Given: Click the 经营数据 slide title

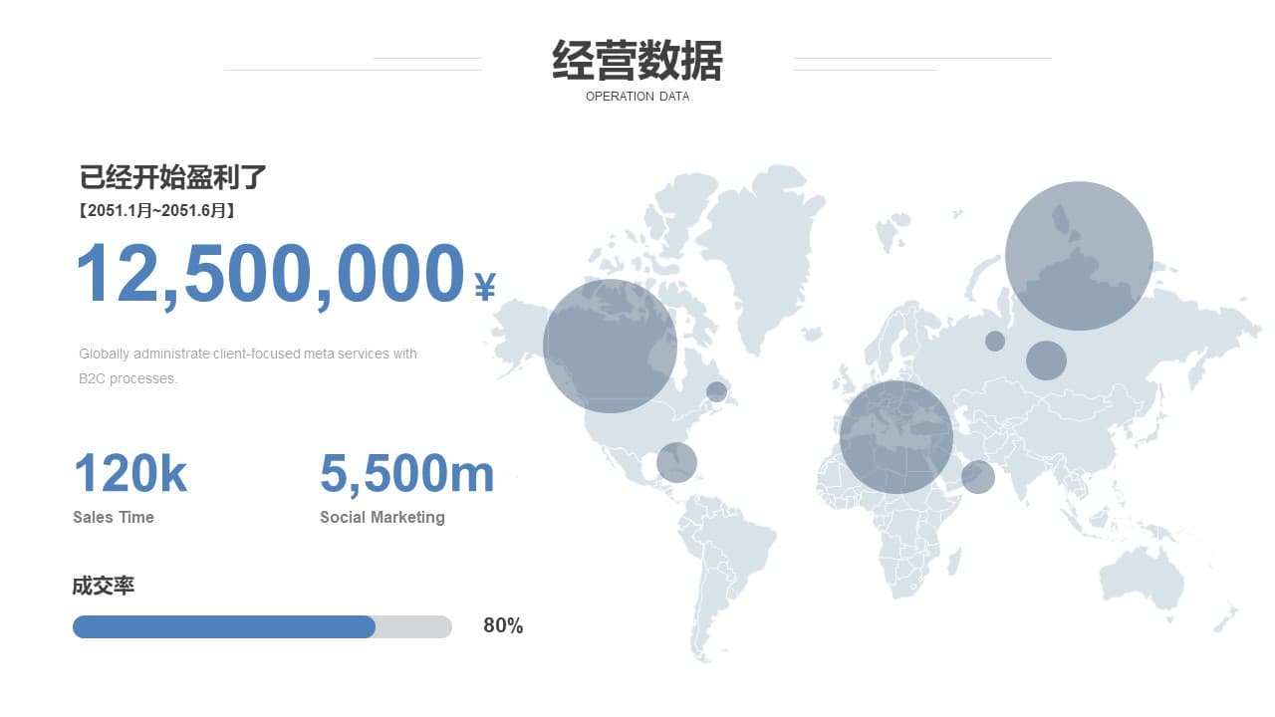Looking at the screenshot, I should pyautogui.click(x=637, y=61).
